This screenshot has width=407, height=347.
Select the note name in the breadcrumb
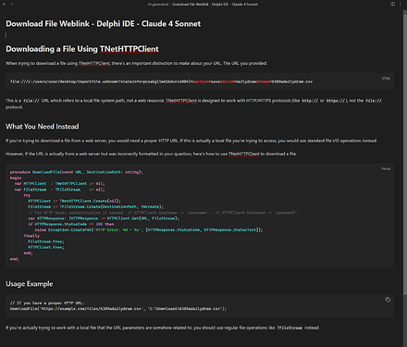coord(215,5)
